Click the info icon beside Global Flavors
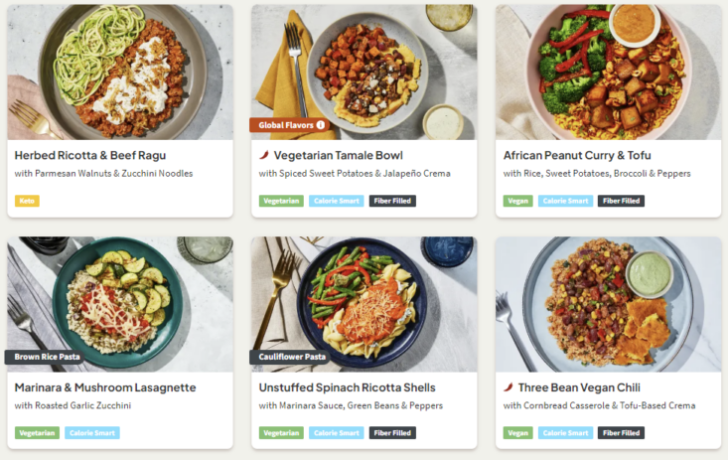728x460 pixels. point(320,125)
